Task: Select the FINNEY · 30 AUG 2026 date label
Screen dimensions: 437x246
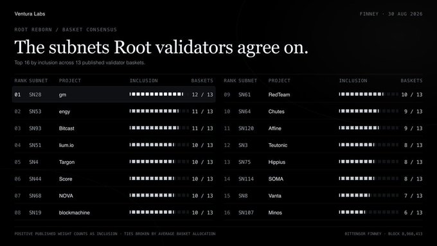Action: 391,13
